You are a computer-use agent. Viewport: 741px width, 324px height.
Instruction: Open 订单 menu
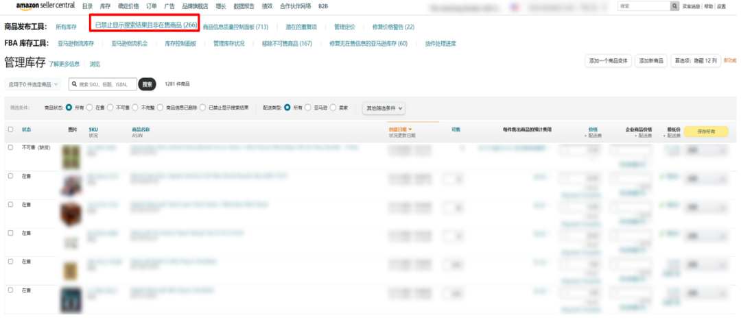tap(152, 7)
